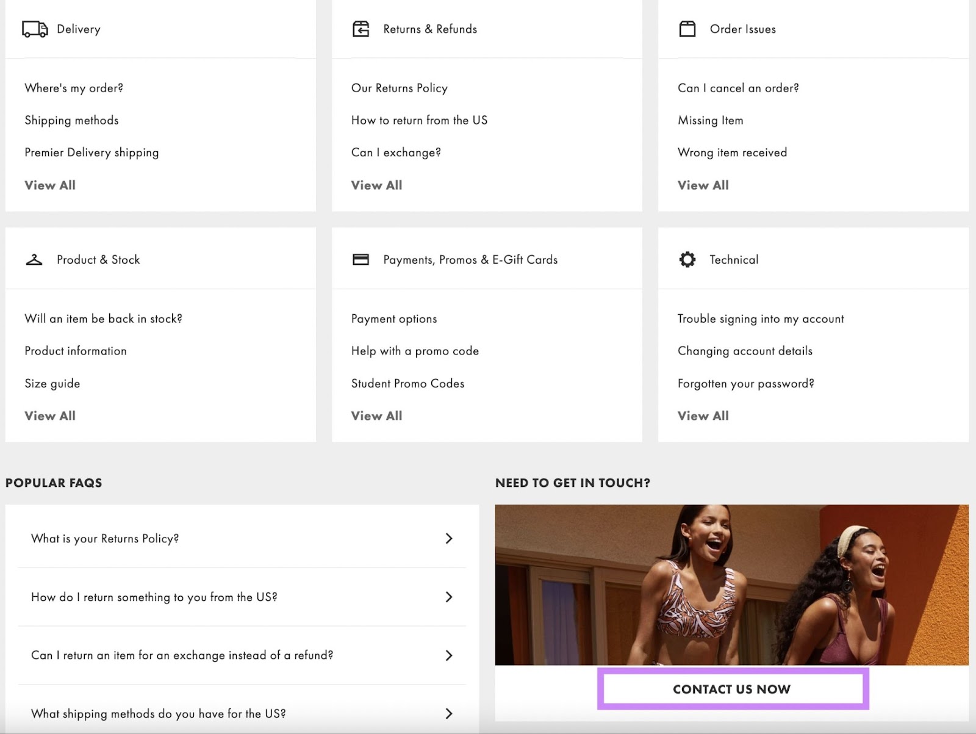Click the Returns & Refunds icon
The width and height of the screenshot is (976, 734).
[x=361, y=28]
